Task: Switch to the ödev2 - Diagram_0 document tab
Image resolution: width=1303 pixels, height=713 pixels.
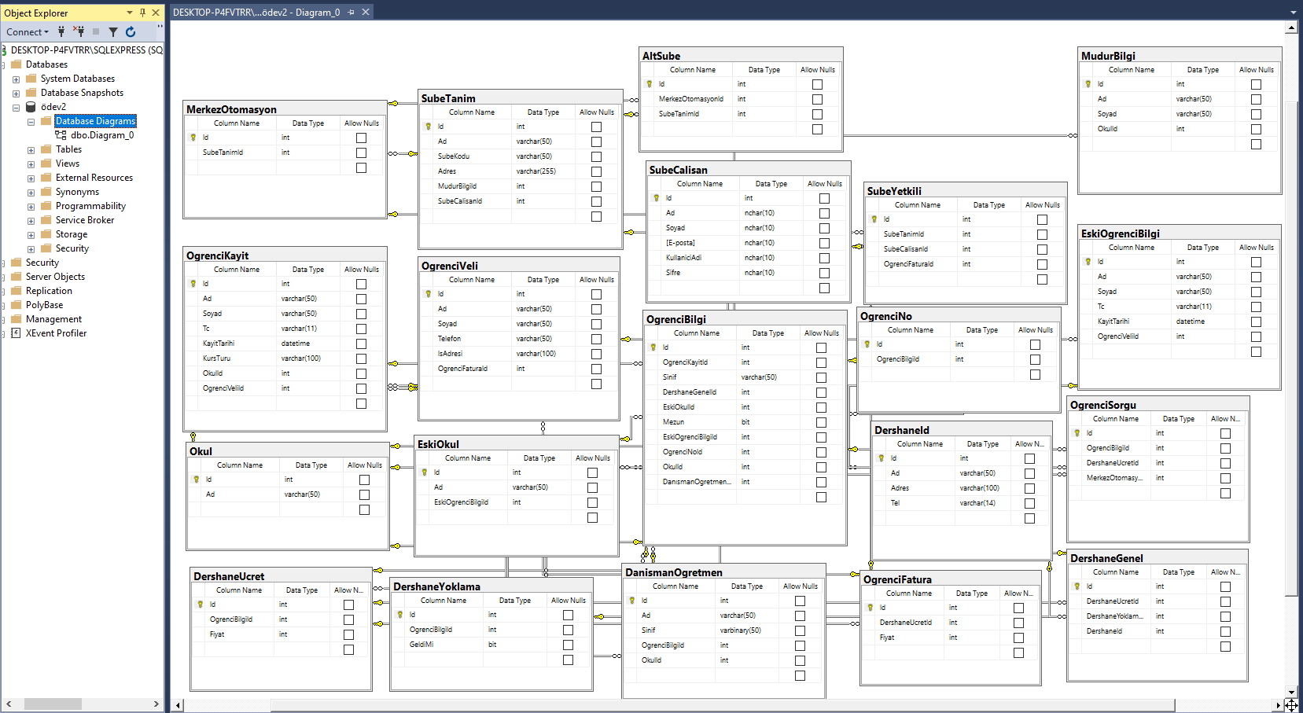Action: [256, 12]
